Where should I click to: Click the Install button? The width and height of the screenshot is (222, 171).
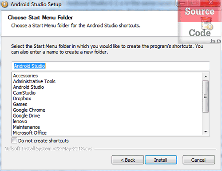click(x=161, y=160)
